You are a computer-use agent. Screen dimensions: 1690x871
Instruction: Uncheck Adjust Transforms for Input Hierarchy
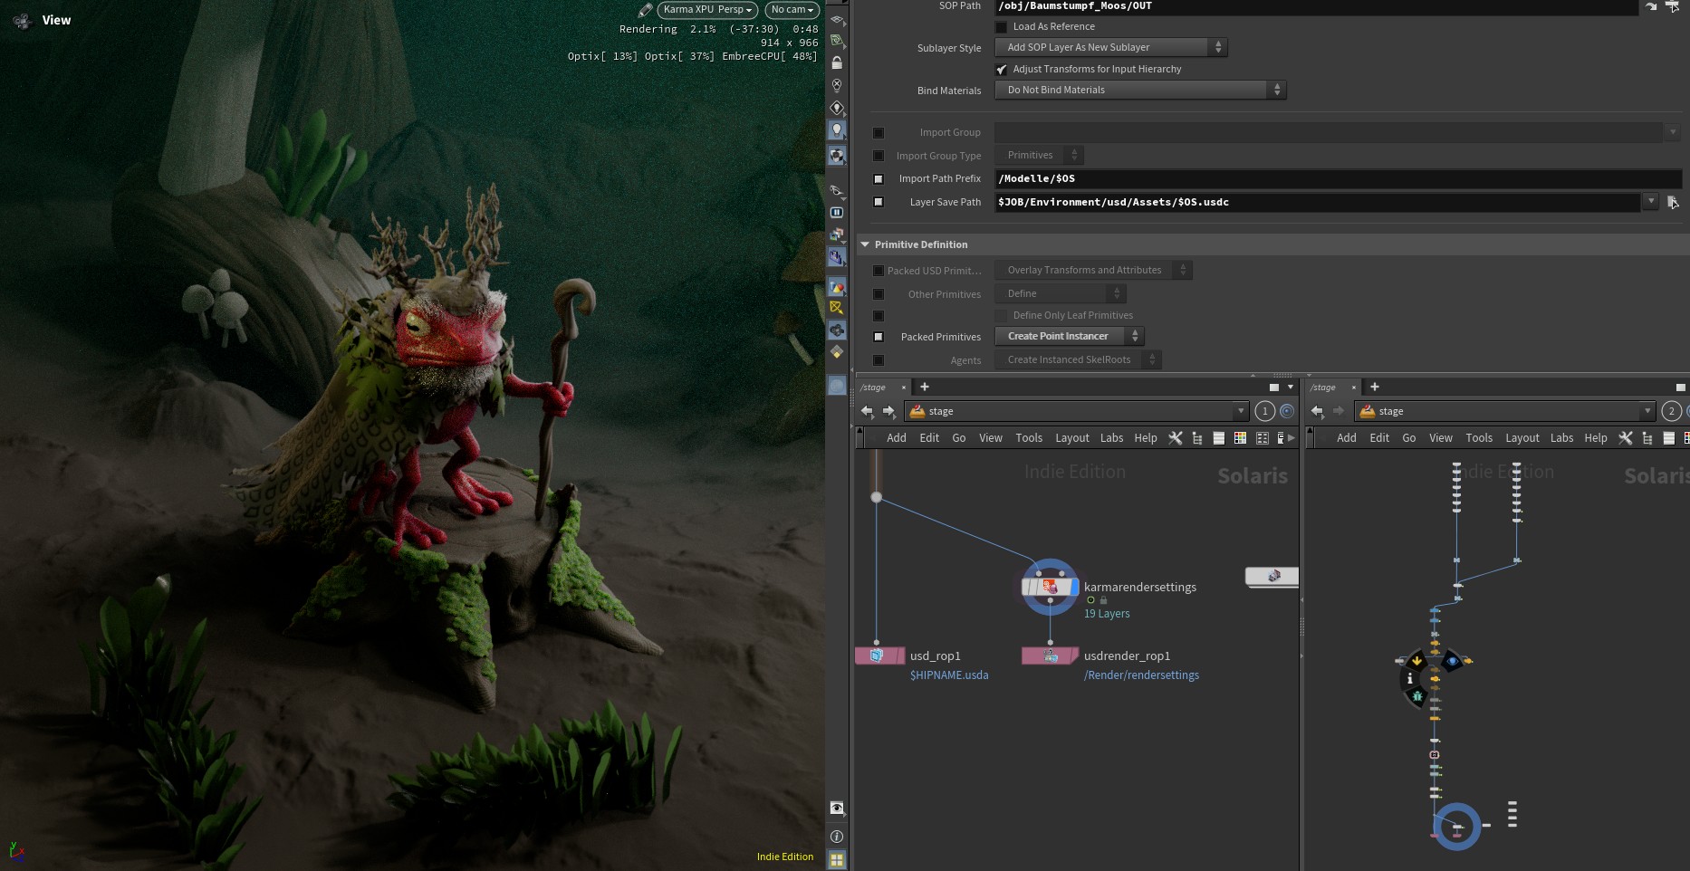click(x=1001, y=70)
